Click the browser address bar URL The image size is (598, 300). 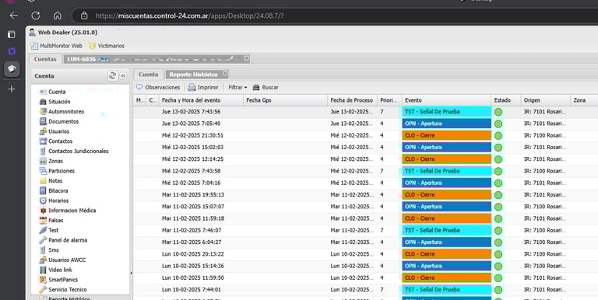(189, 16)
